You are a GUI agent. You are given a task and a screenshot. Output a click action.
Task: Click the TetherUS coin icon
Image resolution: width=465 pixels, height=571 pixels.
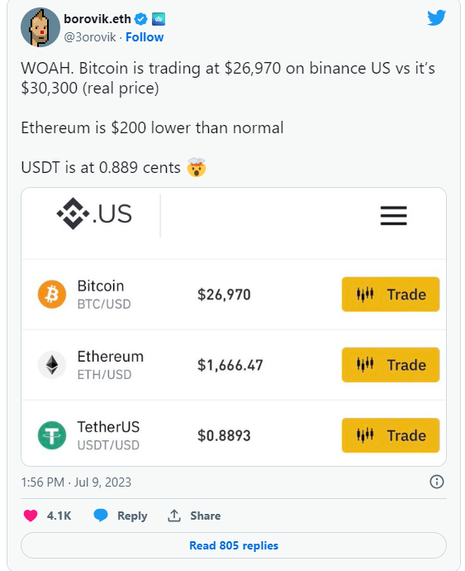point(52,435)
